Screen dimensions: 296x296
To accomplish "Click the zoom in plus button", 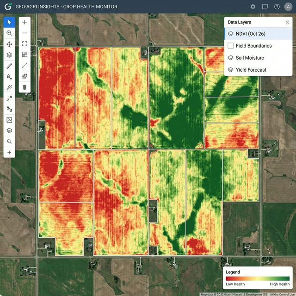I will pos(25,22).
